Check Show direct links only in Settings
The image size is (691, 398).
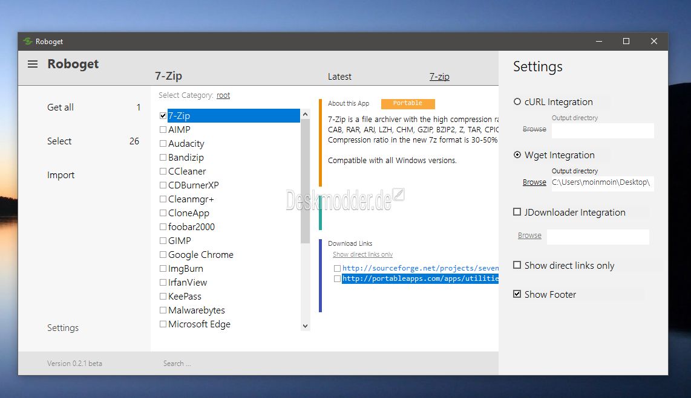coord(517,265)
